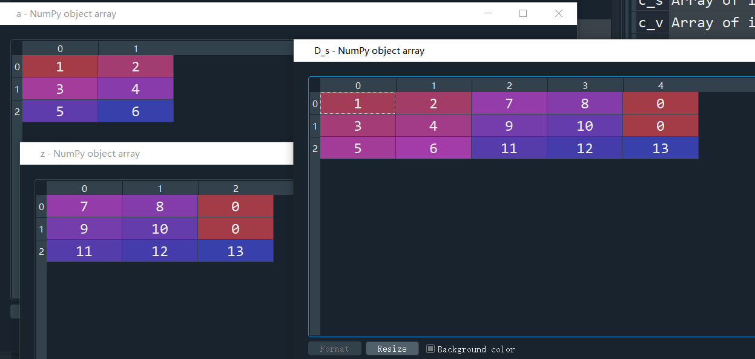Select cell value 12 in z array
Image resolution: width=755 pixels, height=359 pixels.
click(x=160, y=251)
